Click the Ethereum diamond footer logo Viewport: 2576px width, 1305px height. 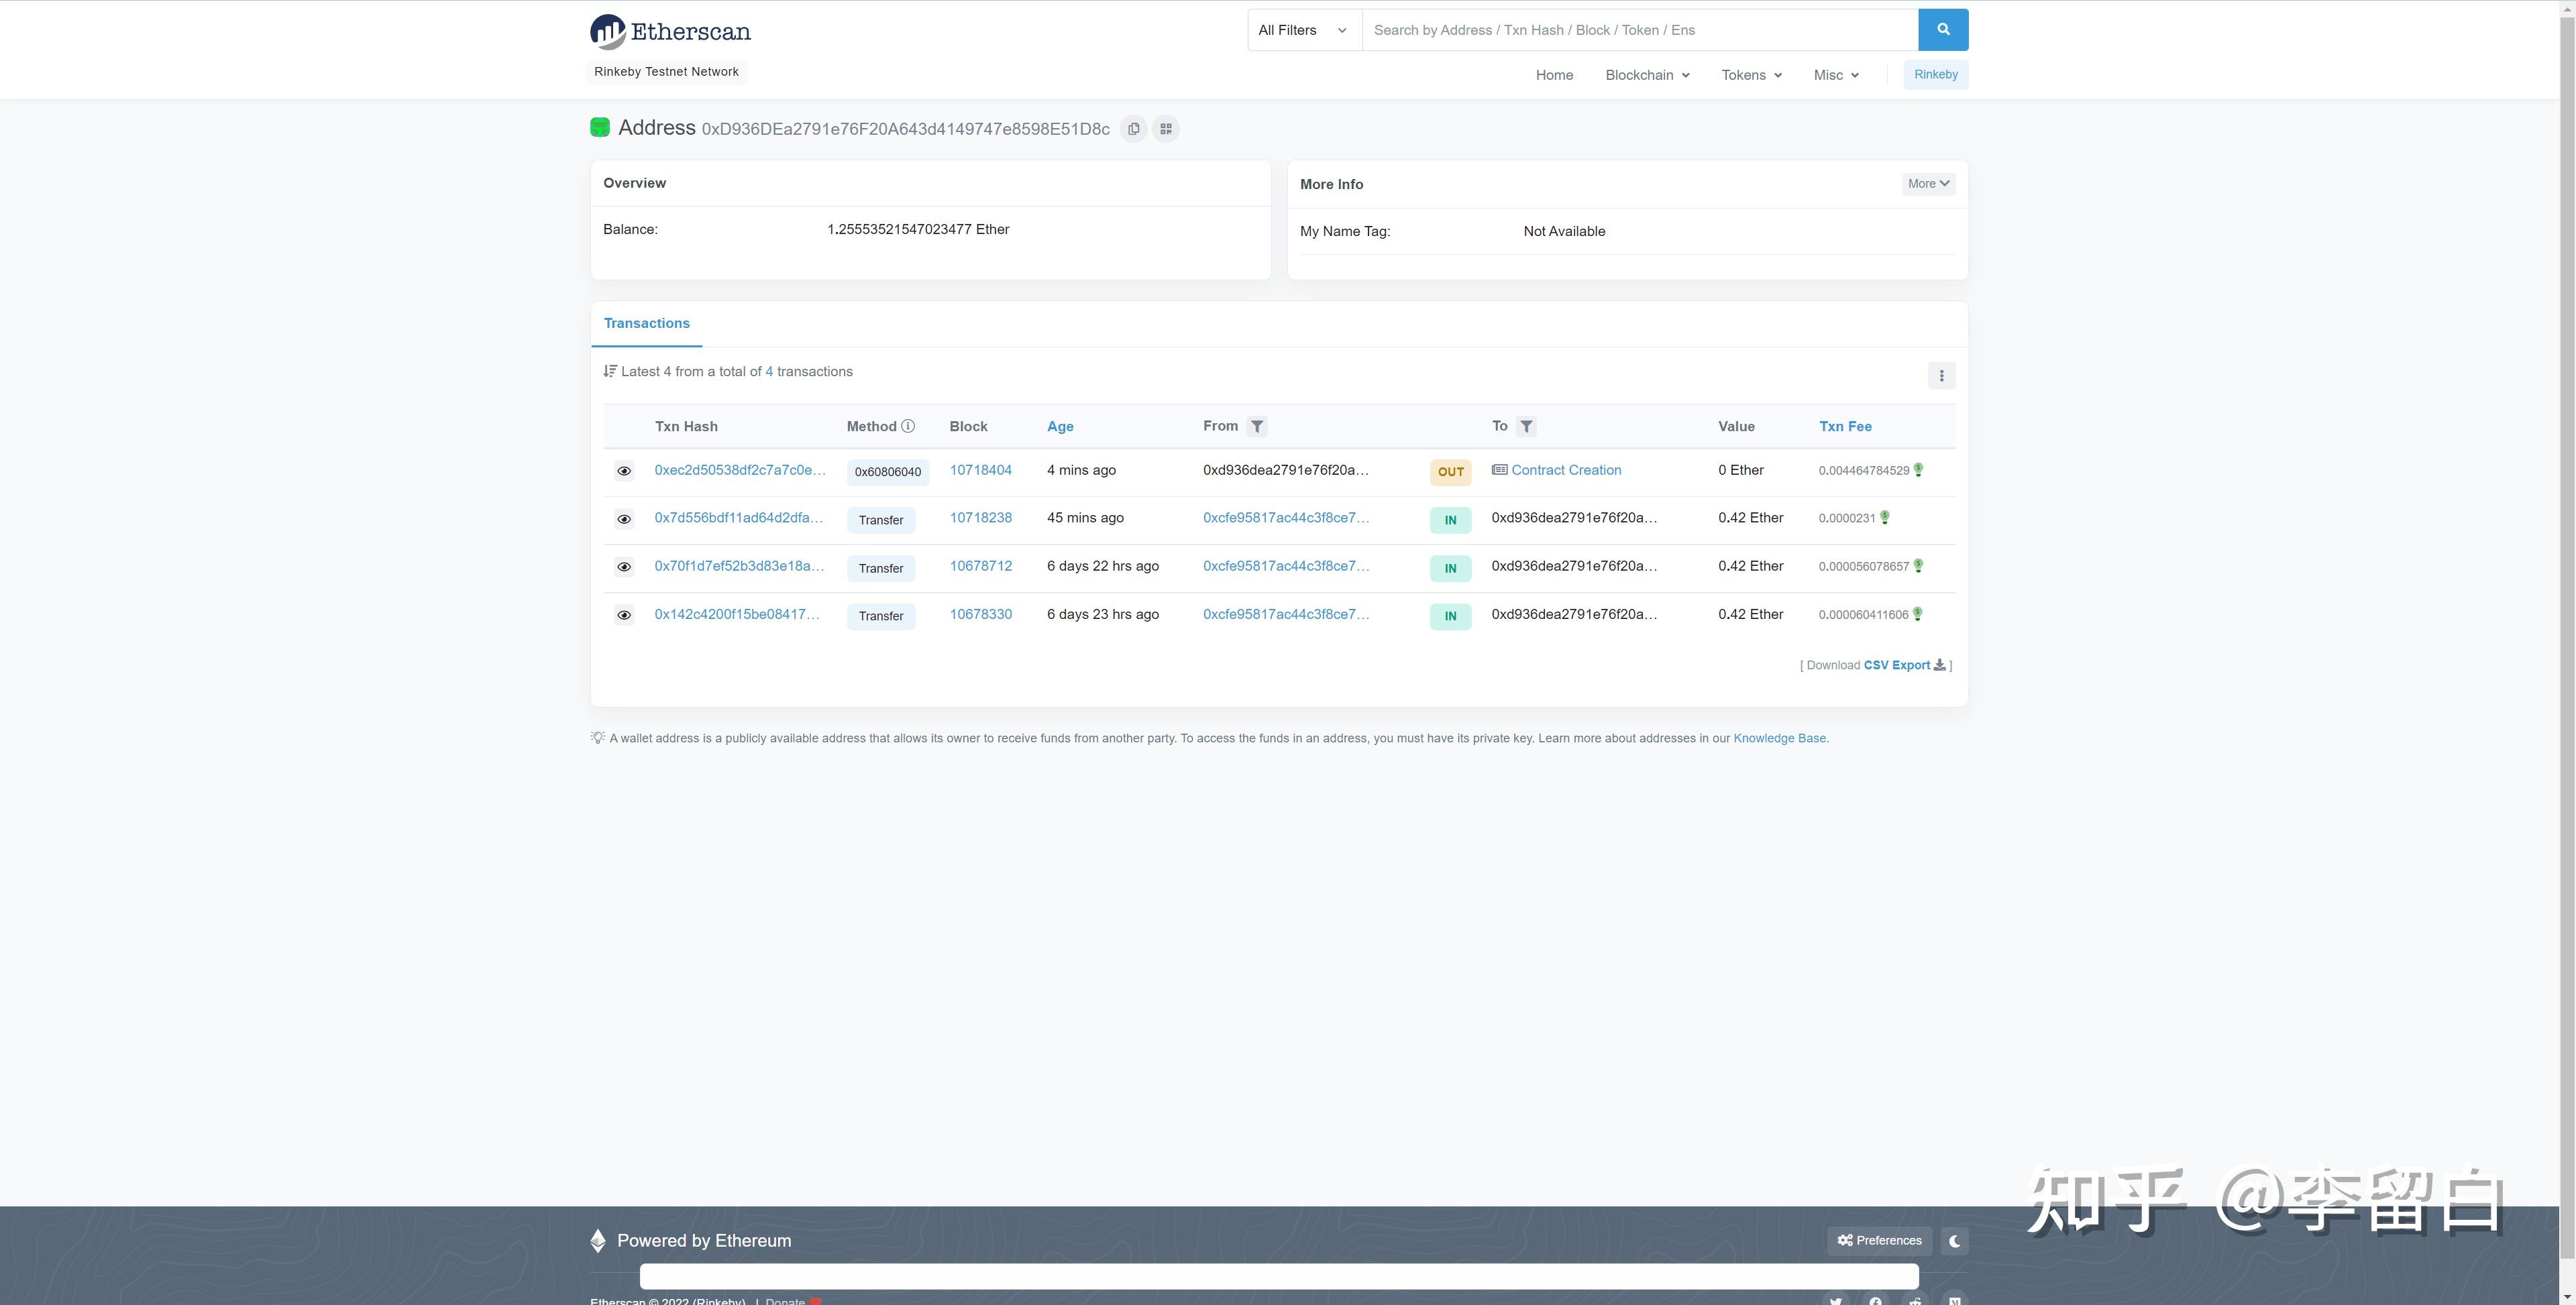598,1241
